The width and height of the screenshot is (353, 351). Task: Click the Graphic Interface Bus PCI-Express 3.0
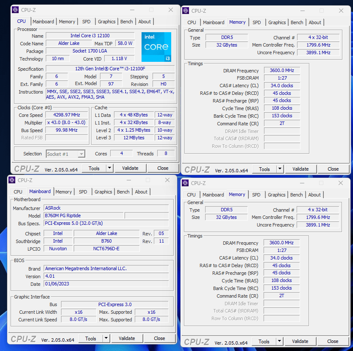(115, 304)
